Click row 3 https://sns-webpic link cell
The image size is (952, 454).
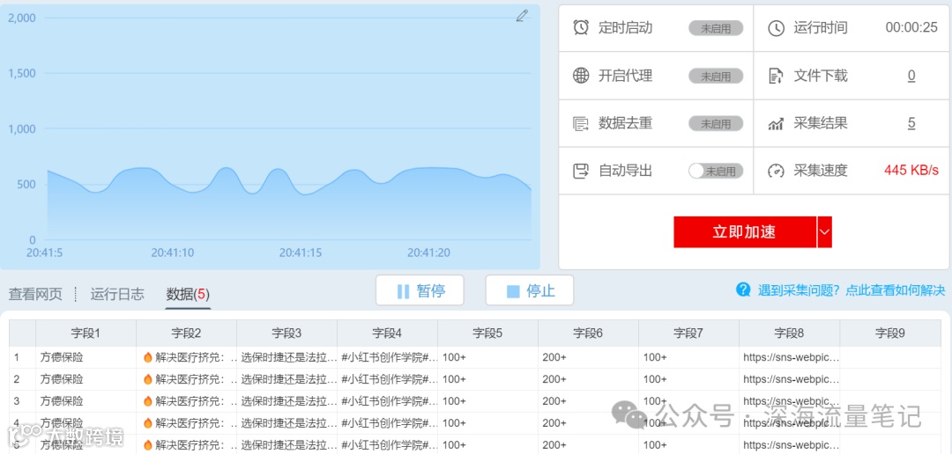point(789,401)
